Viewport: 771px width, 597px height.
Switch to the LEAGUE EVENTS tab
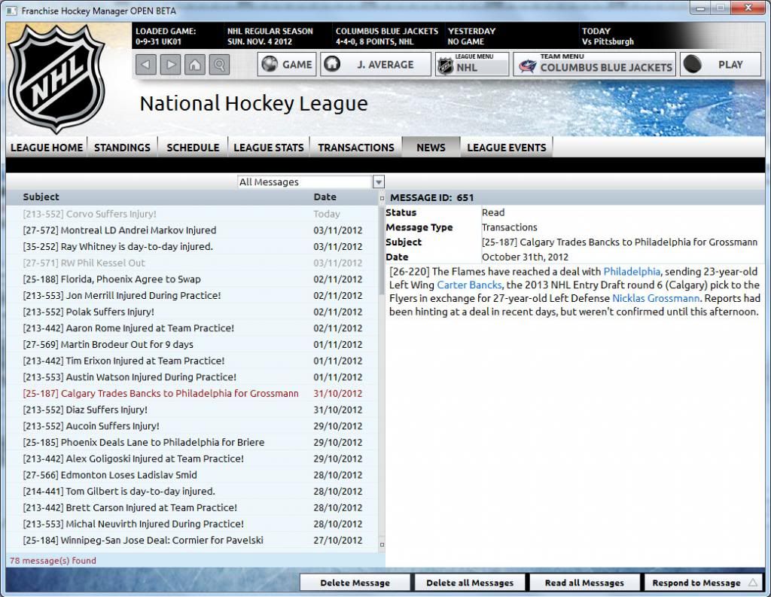tap(507, 148)
